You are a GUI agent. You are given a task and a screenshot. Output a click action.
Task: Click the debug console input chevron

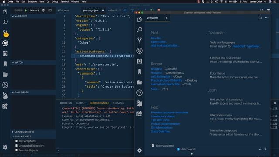58,150
